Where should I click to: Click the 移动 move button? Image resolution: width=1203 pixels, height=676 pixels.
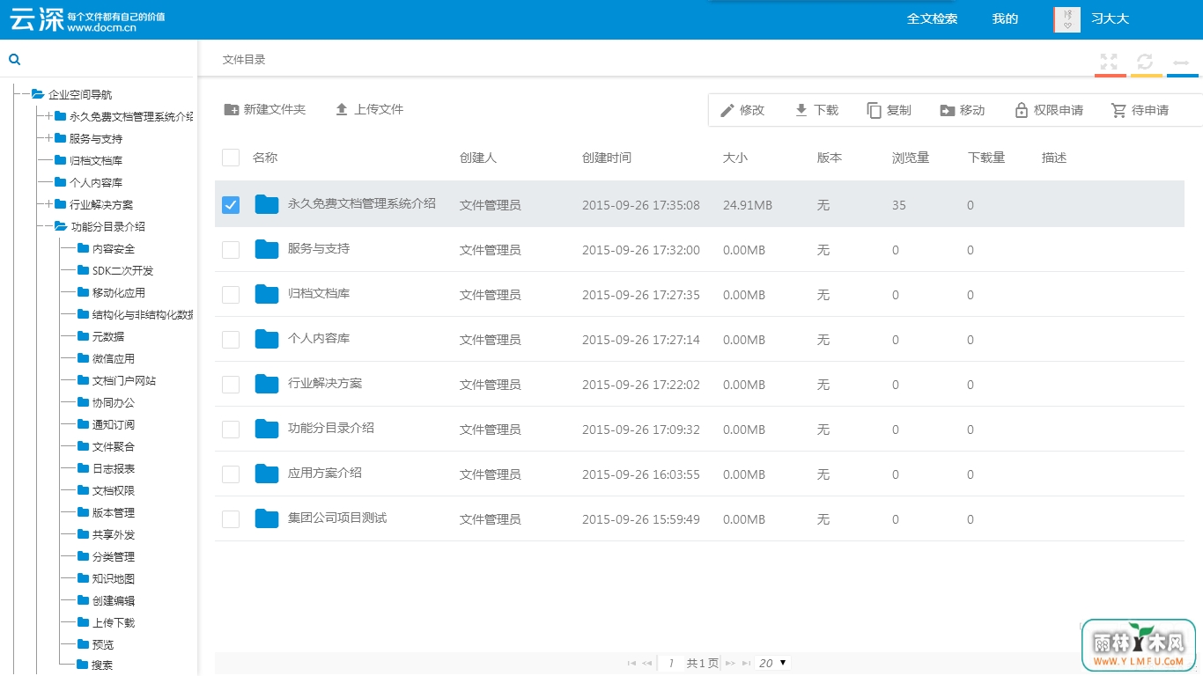(962, 110)
